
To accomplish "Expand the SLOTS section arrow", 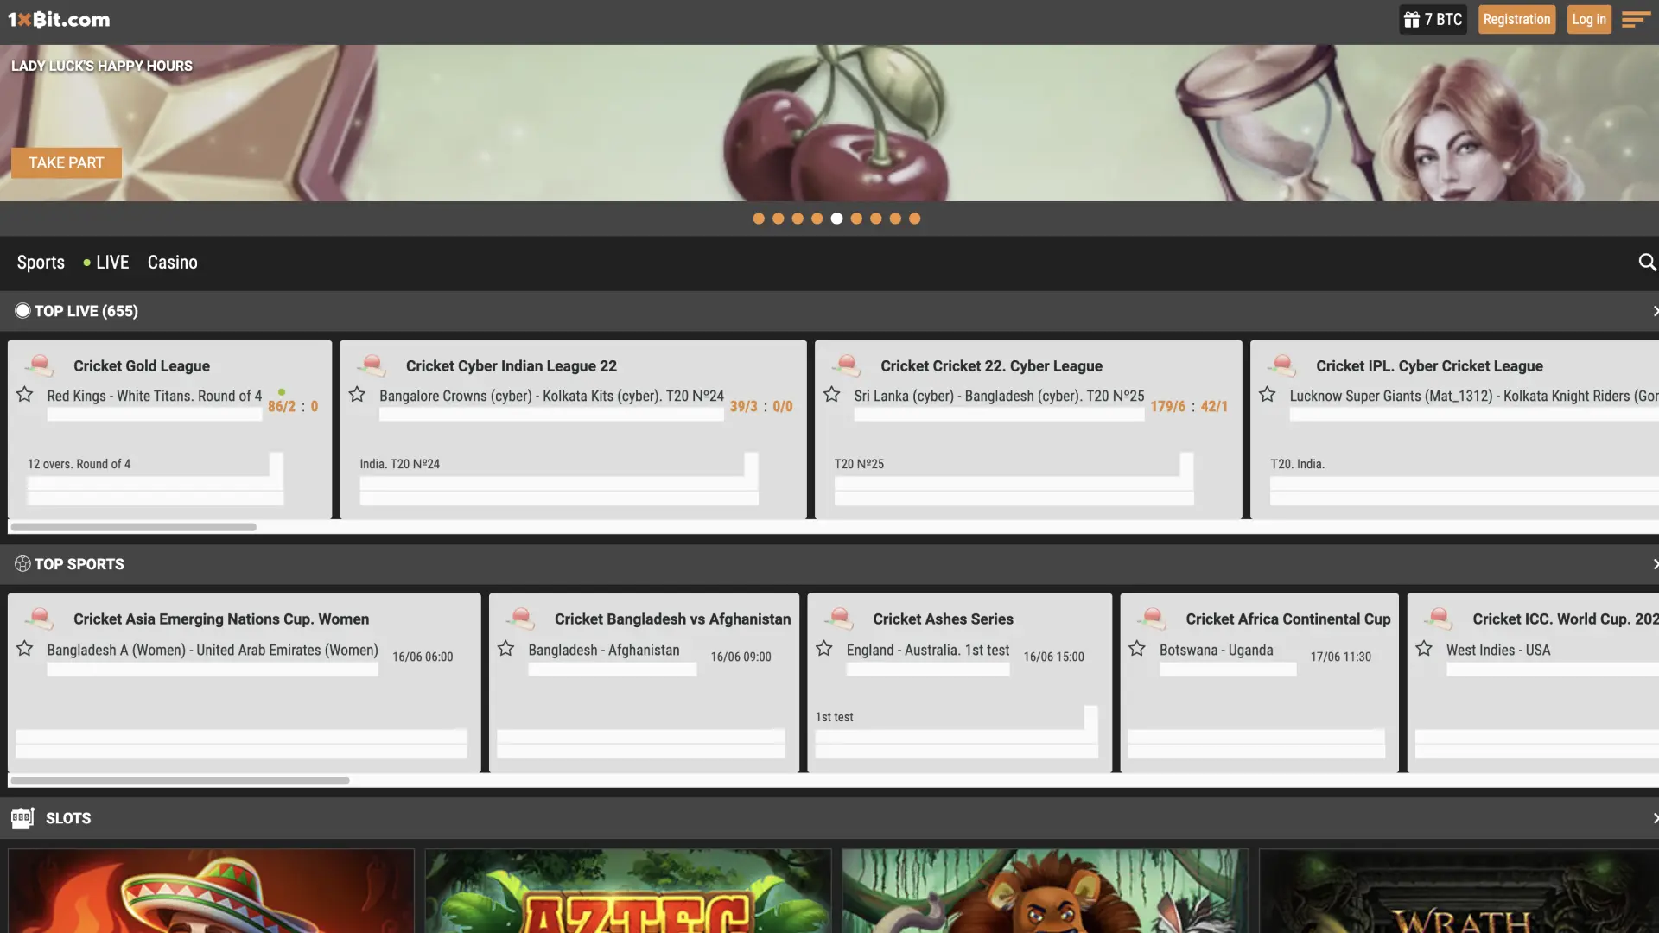I will tap(1654, 818).
